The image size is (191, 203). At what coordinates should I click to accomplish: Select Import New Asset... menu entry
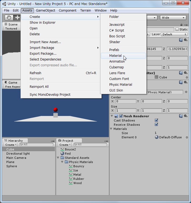click(x=45, y=42)
